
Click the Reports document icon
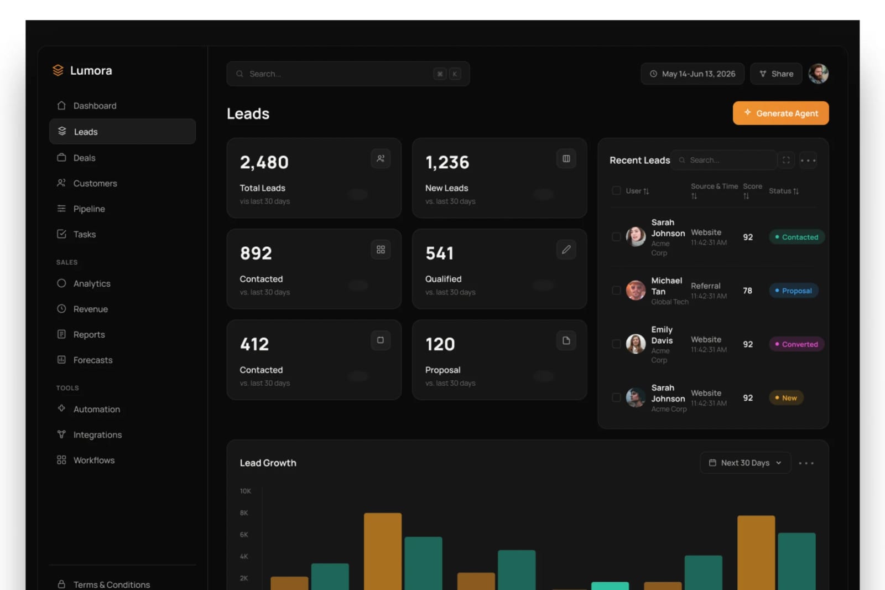[61, 334]
